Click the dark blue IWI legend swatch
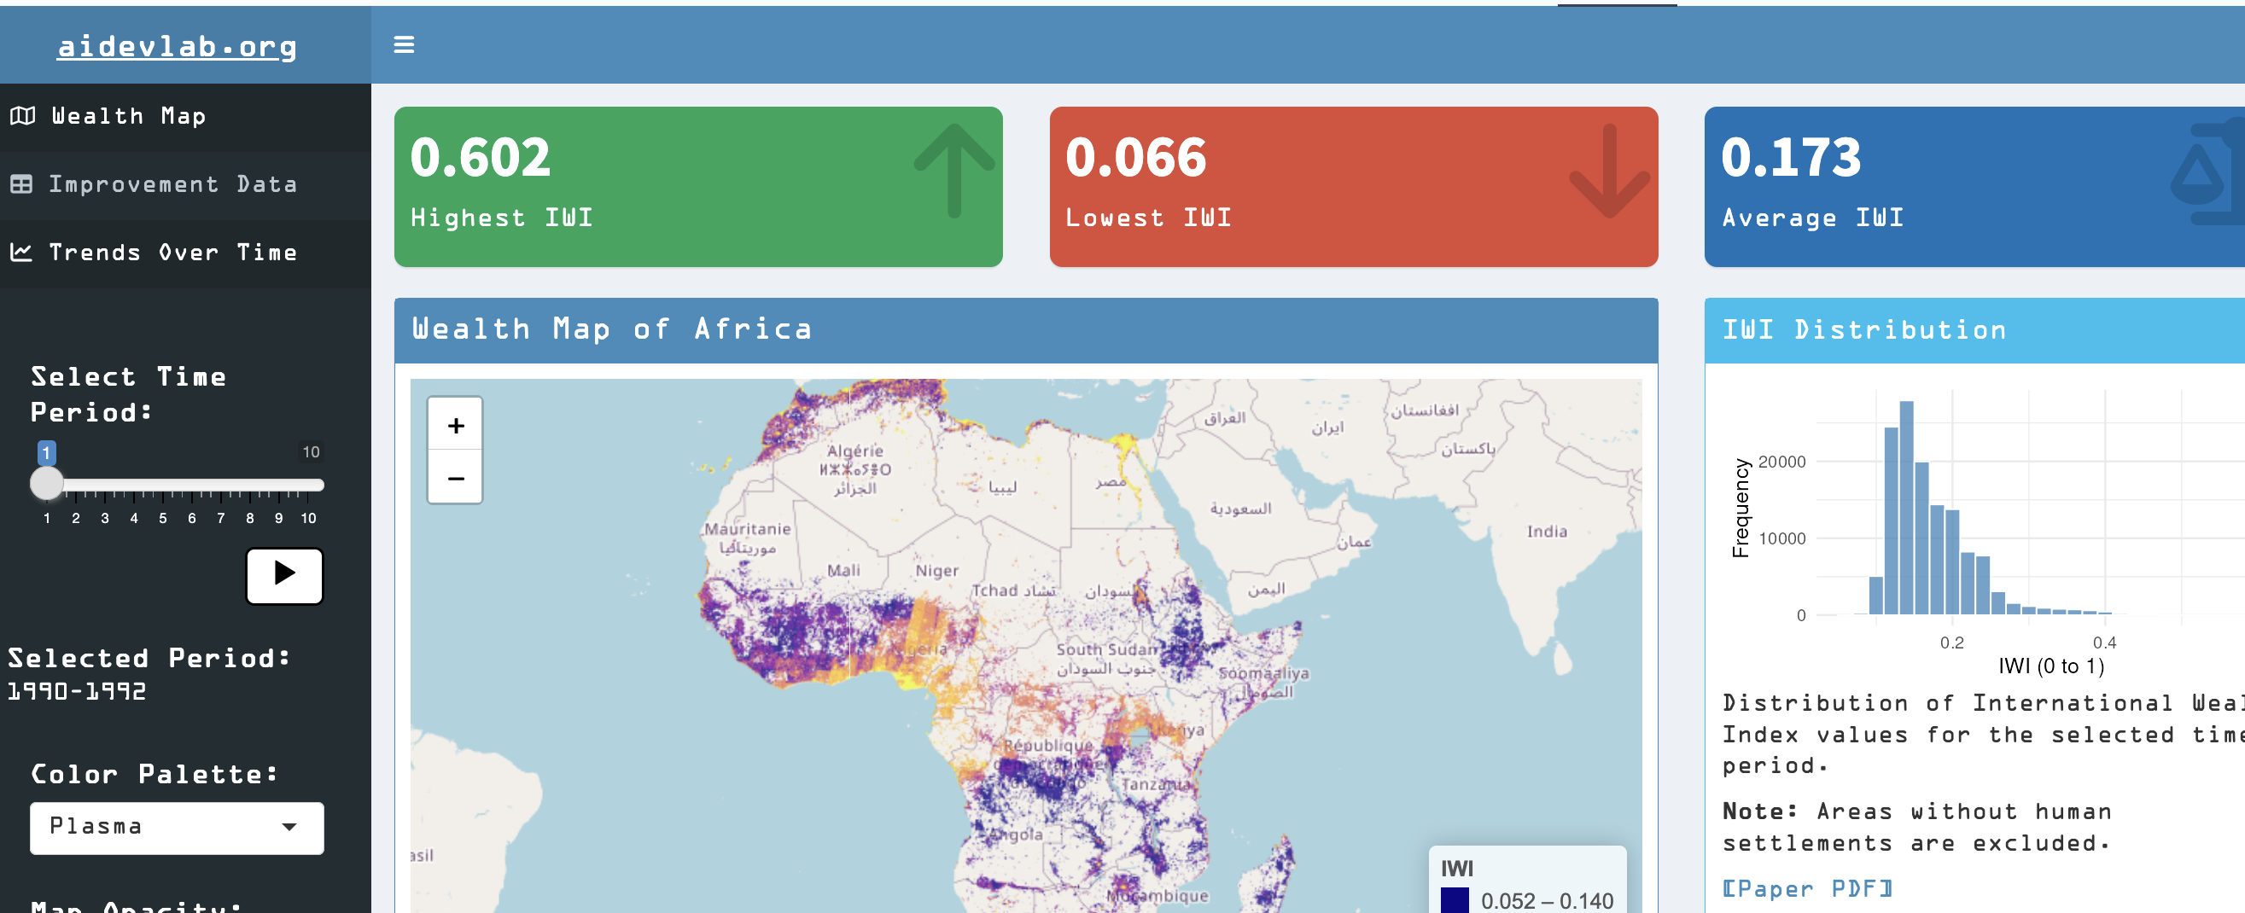 [1455, 900]
